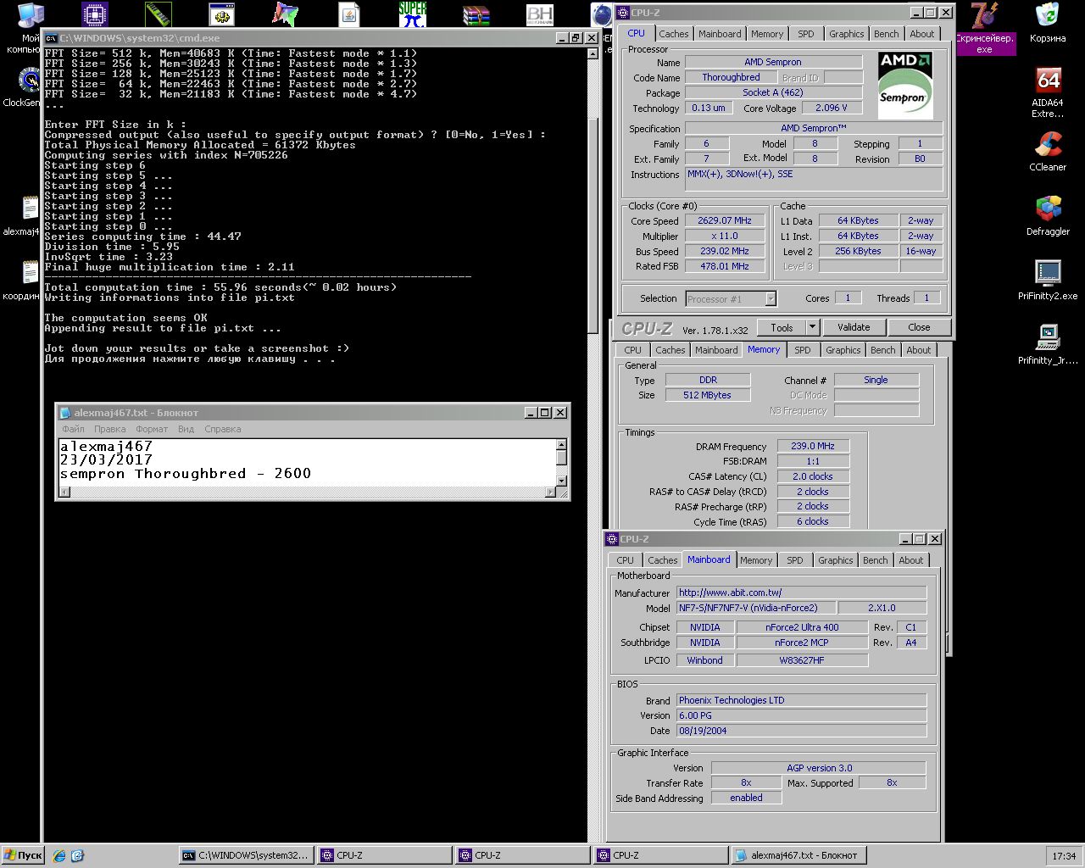Open the Корзина recycle bin icon

1048,14
